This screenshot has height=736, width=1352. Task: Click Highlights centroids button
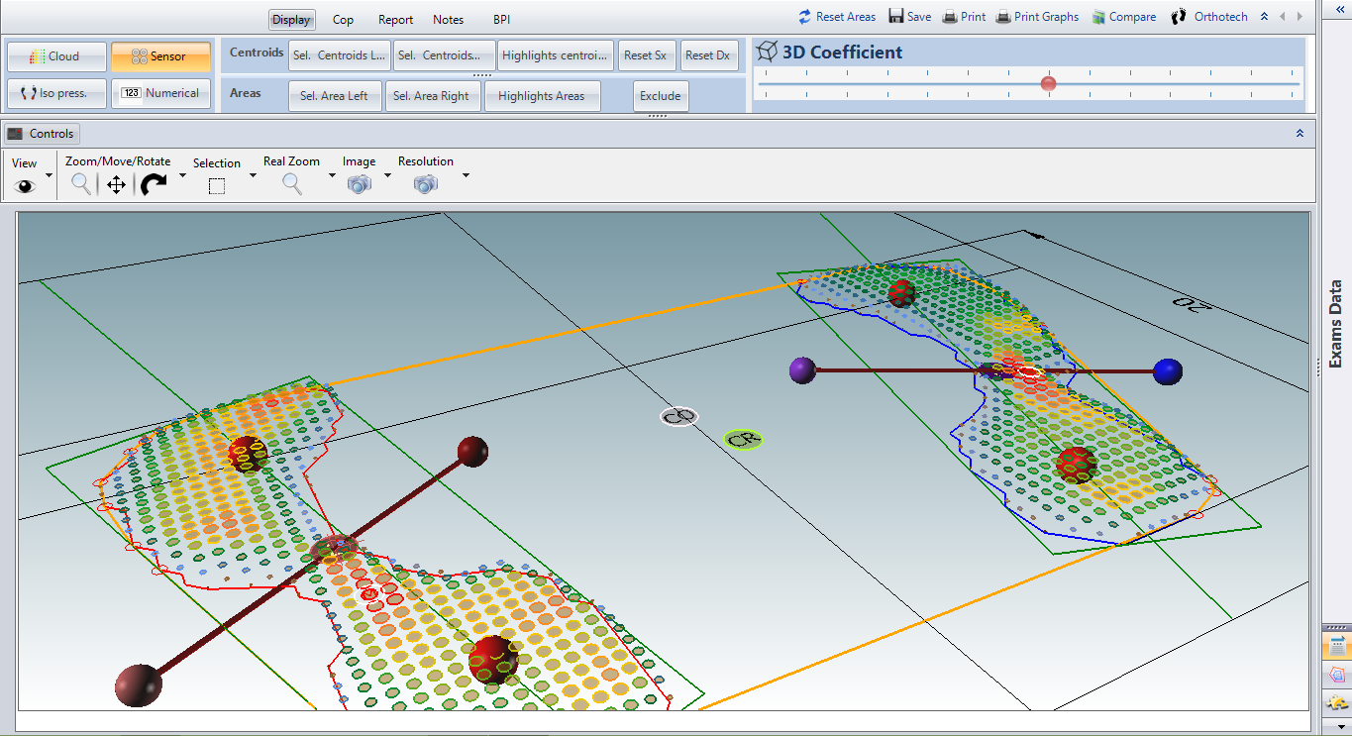(x=556, y=55)
